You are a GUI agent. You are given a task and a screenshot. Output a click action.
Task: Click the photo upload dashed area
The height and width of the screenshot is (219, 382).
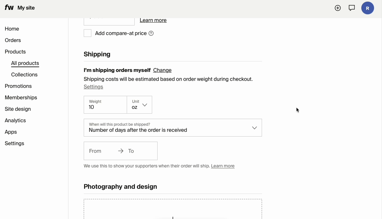tap(173, 209)
